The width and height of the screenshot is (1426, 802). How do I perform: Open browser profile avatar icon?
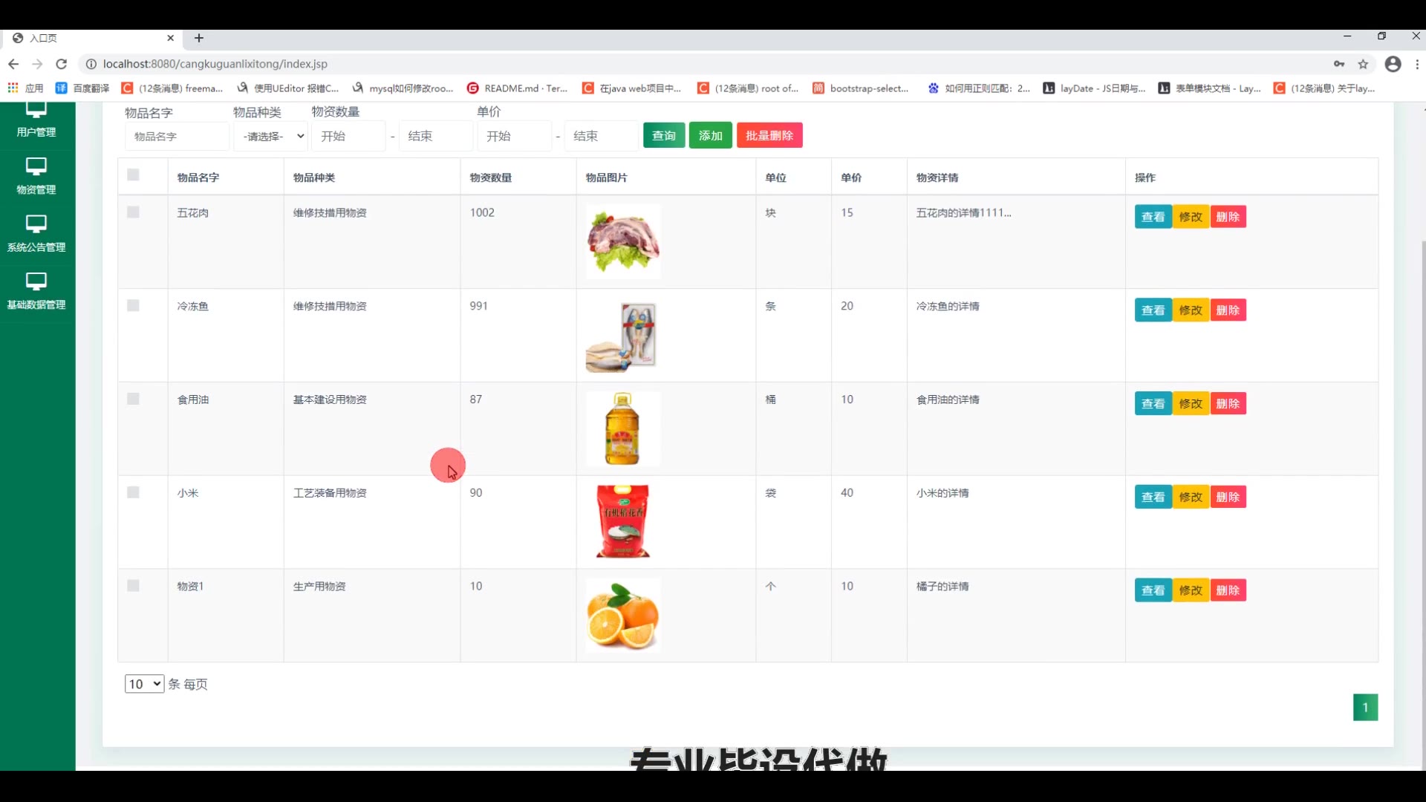click(x=1393, y=64)
